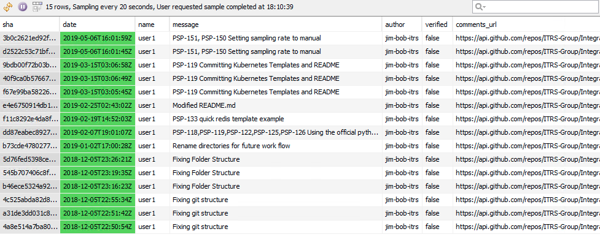Pause sampling with the purple pause button
The image size is (600, 237).
pyautogui.click(x=23, y=7)
